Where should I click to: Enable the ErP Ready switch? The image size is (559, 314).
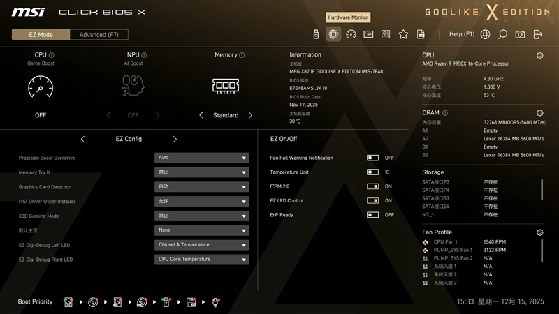tap(372, 215)
